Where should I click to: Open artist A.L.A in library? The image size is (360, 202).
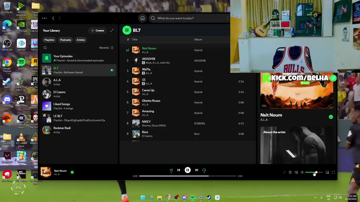(78, 82)
